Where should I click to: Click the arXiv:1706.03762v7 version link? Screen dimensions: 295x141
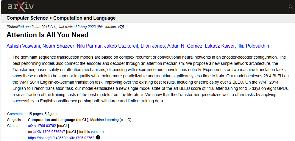(49, 132)
